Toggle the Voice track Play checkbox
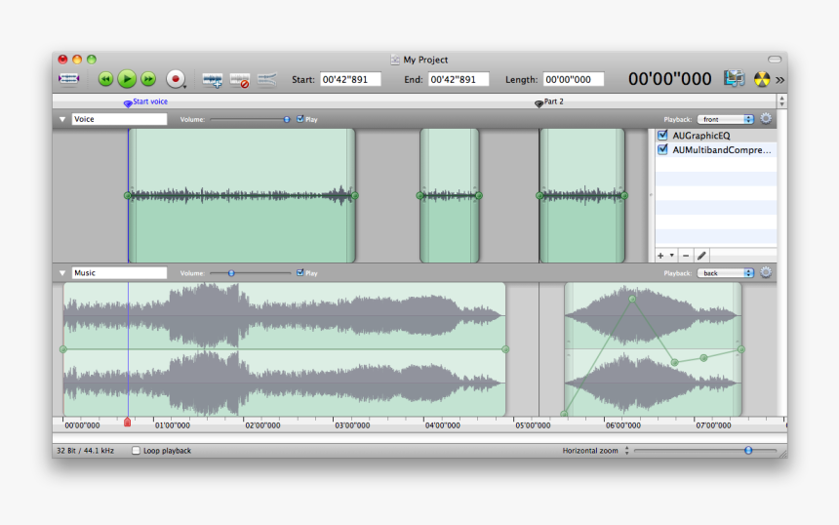839x525 pixels. pyautogui.click(x=300, y=119)
